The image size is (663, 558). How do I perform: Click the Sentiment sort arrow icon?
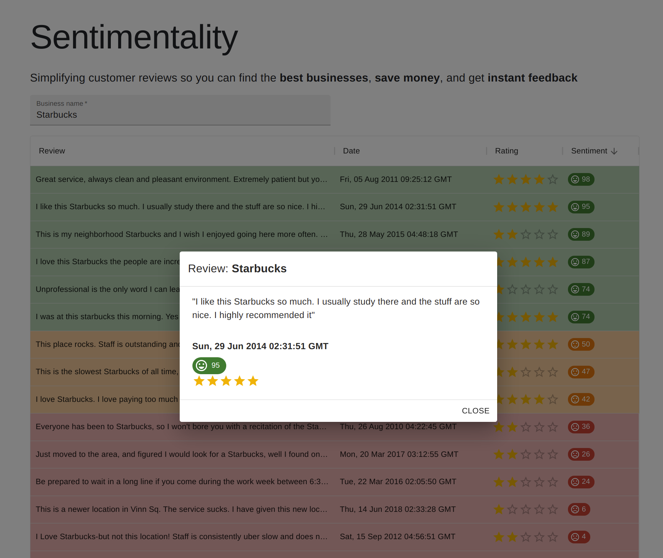(x=614, y=151)
